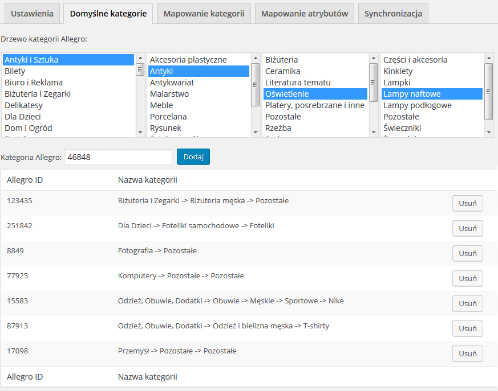Switch to Mapowanie kategorii tab

tap(204, 14)
